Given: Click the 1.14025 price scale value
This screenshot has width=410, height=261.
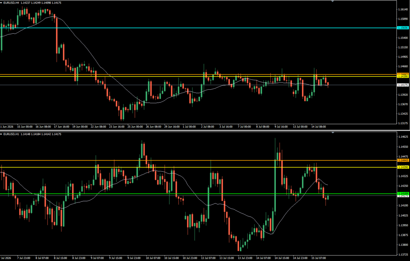Looking at the screenshot, I should point(403,215).
